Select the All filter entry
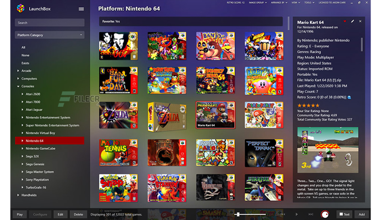The image size is (381, 220). (x=23, y=47)
